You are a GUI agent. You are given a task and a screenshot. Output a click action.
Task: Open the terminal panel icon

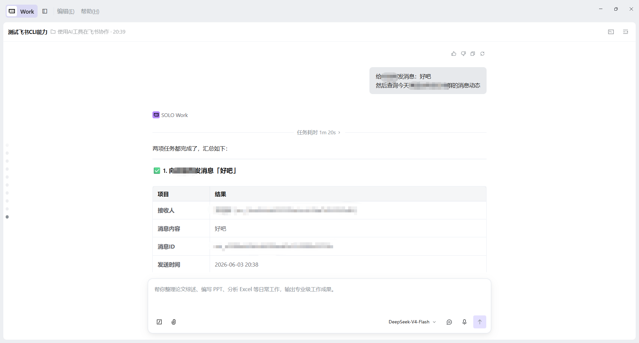611,32
